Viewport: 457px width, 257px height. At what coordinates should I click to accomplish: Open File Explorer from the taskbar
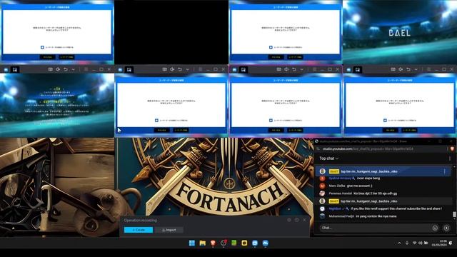pos(203,243)
